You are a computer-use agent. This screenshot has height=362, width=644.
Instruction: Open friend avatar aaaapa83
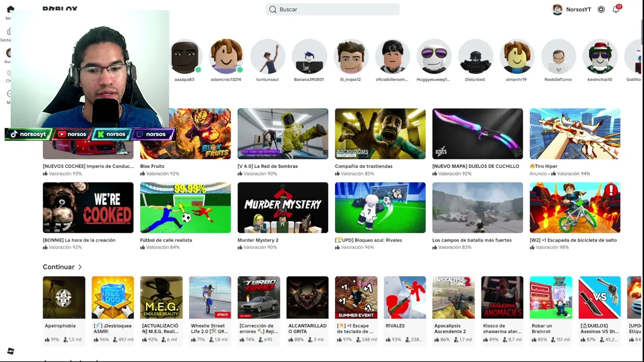[x=185, y=56]
